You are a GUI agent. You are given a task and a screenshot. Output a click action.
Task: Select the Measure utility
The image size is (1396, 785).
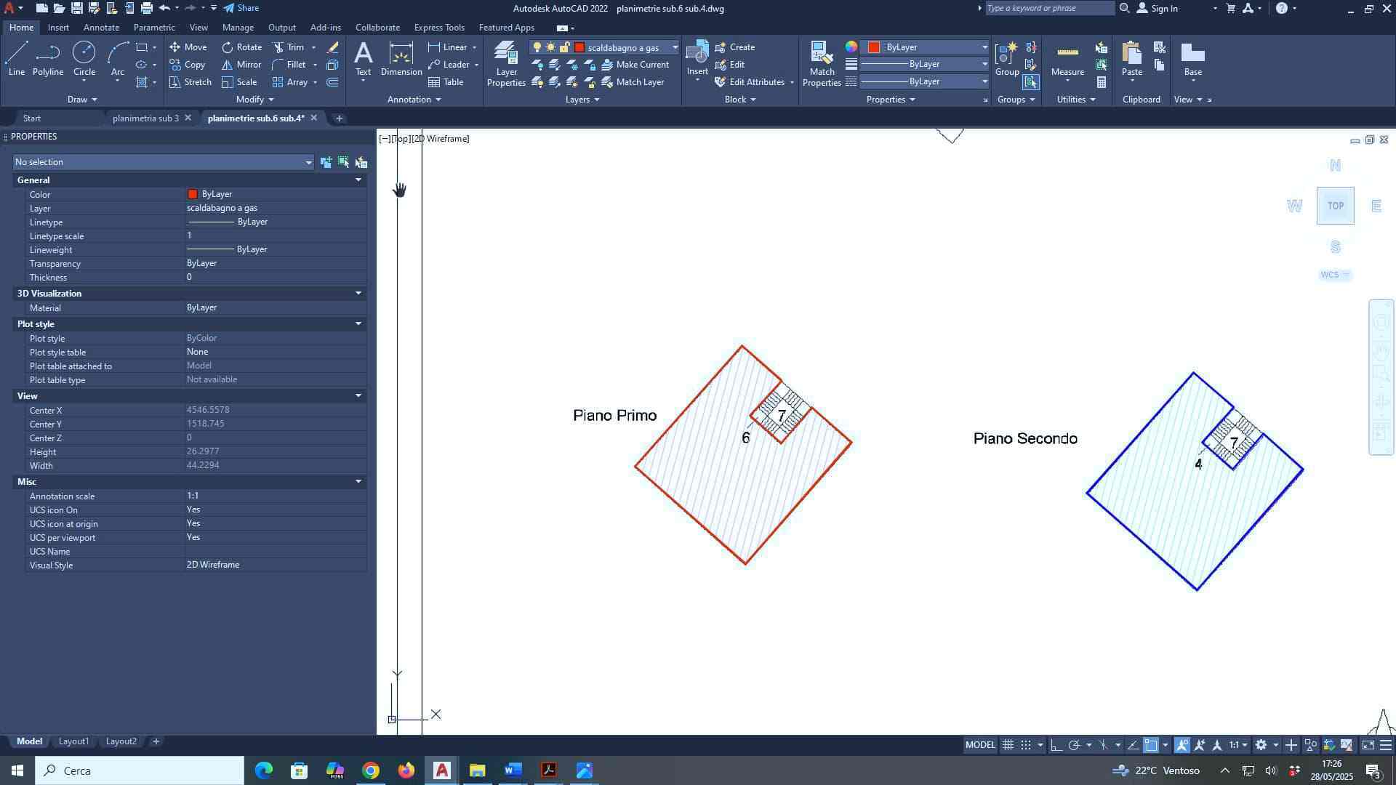(1067, 60)
